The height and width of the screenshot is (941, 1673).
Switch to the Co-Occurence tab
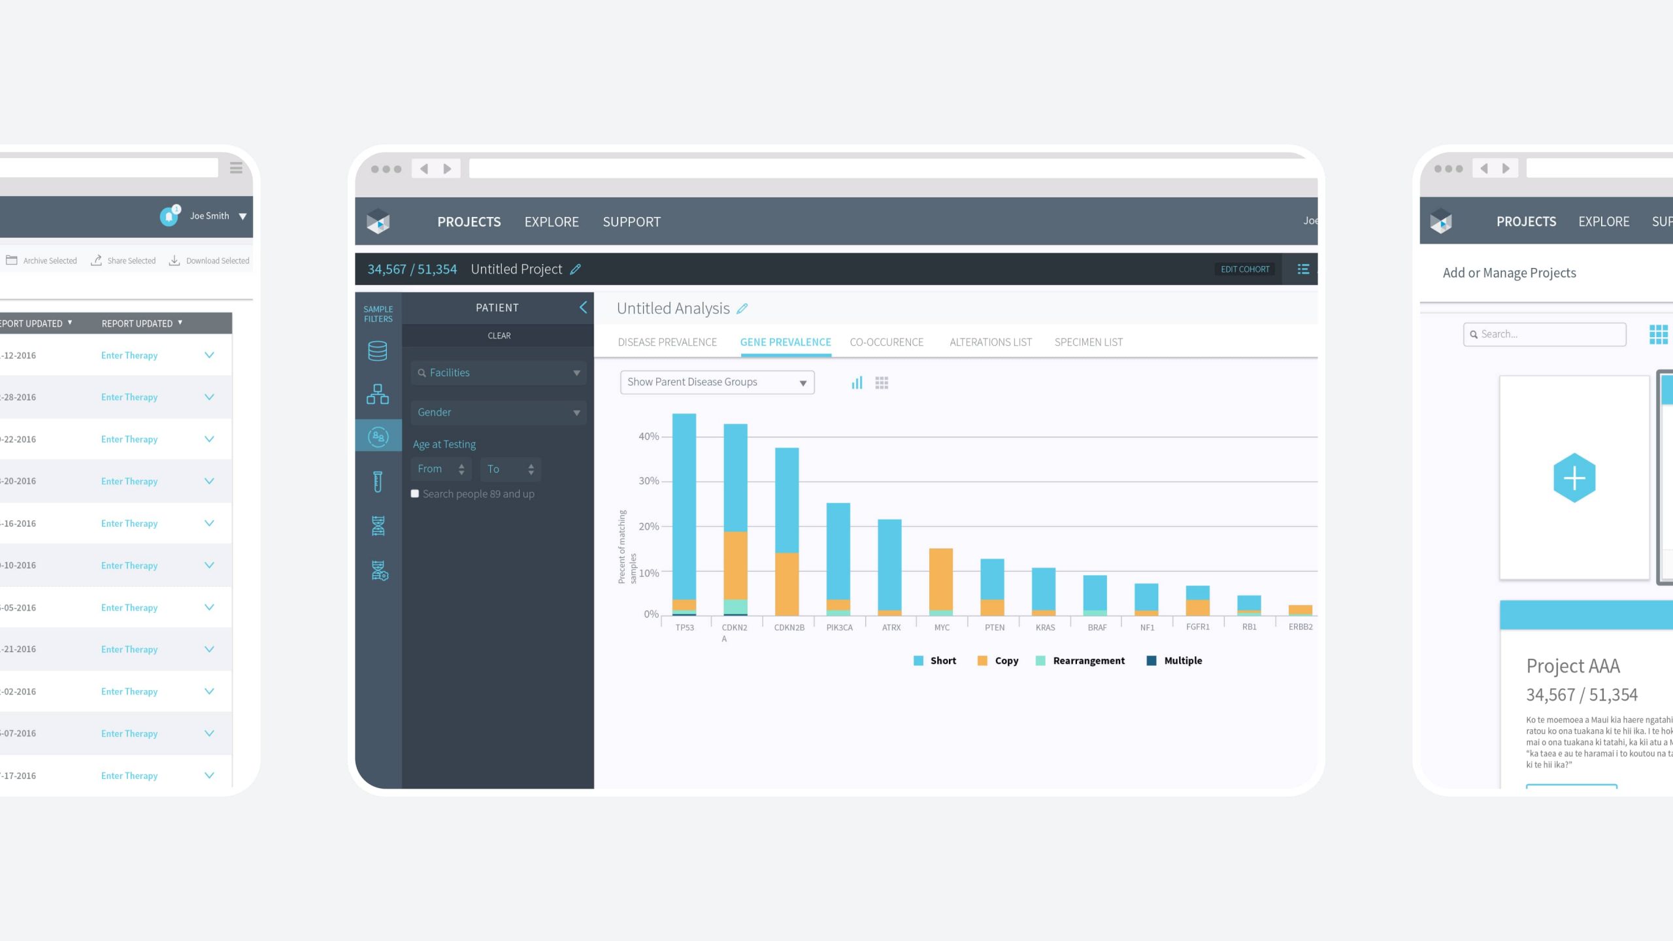tap(886, 342)
